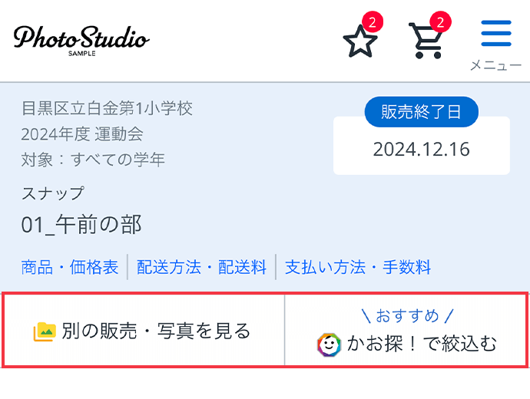Image resolution: width=530 pixels, height=399 pixels.
Task: Click the 2024年度 運動会 event text
Action: [x=82, y=134]
